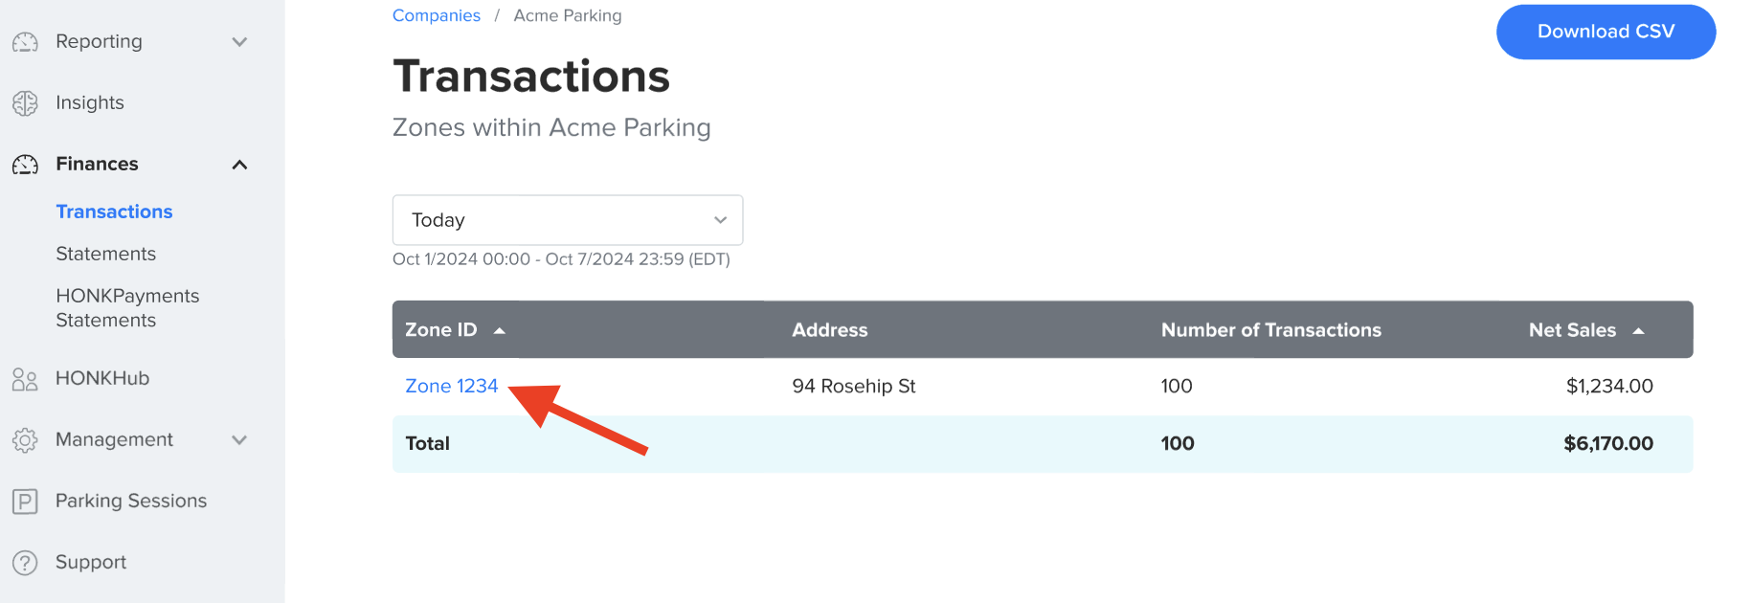Open the Zone 1234 link
This screenshot has height=603, width=1752.
coord(451,386)
